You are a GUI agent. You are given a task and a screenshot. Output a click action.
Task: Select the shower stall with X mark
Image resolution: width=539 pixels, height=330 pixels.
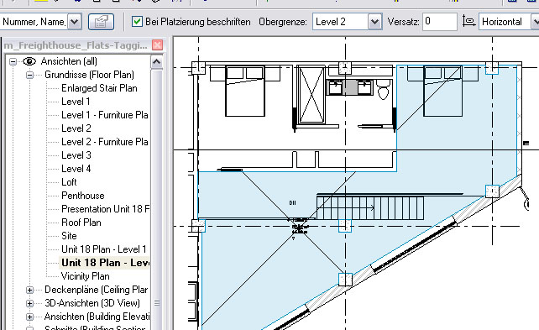311,95
